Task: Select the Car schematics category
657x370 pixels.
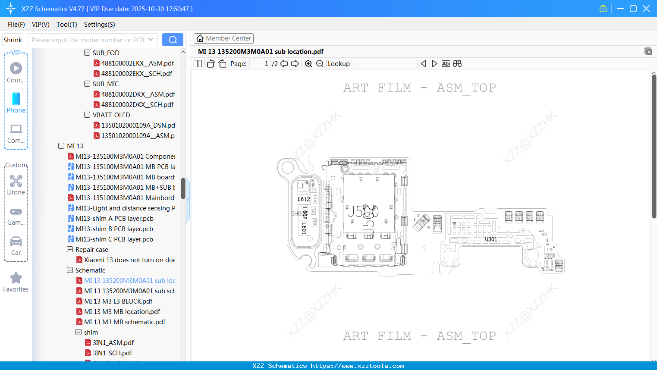Action: (x=16, y=245)
